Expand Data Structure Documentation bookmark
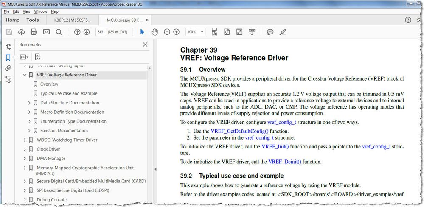This screenshot has height=207, width=424. tap(29, 103)
